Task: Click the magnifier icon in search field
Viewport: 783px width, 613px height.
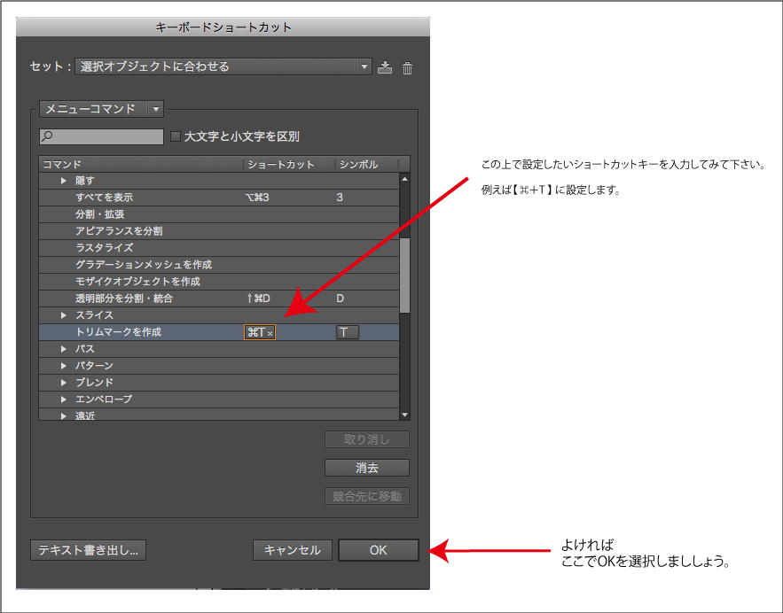Action: click(48, 136)
